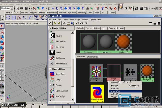The width and height of the screenshot is (162, 108).
Task: Create a Set Range utility node
Action: pos(57,47)
